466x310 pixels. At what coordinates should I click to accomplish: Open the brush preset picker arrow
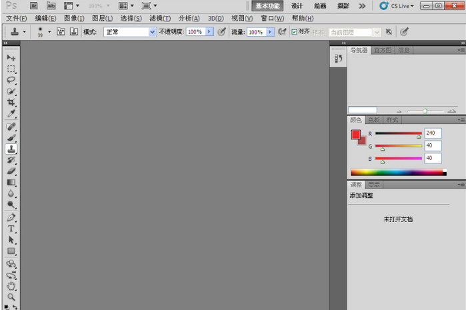[49, 31]
